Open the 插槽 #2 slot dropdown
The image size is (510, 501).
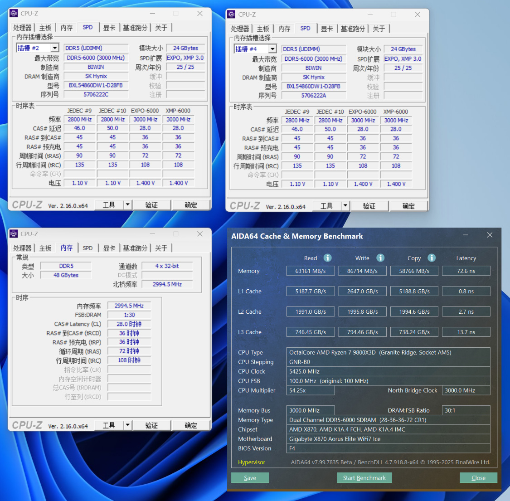point(55,48)
